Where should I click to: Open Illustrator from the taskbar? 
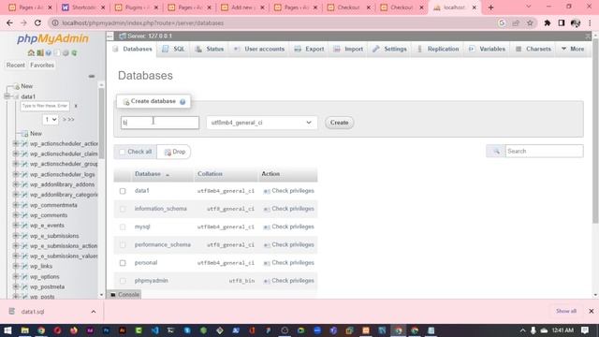point(123,330)
